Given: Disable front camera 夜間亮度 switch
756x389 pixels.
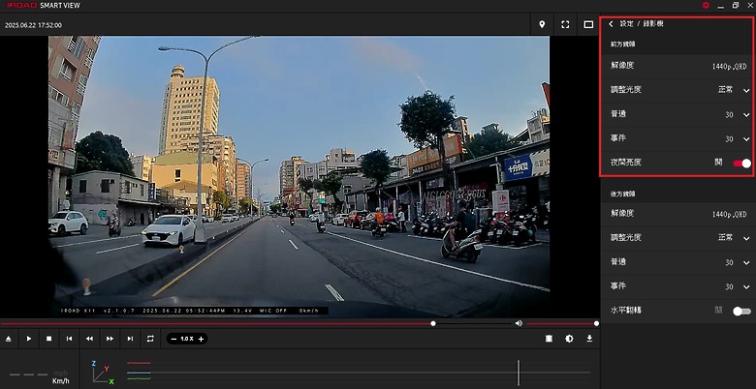Looking at the screenshot, I should click(x=742, y=164).
